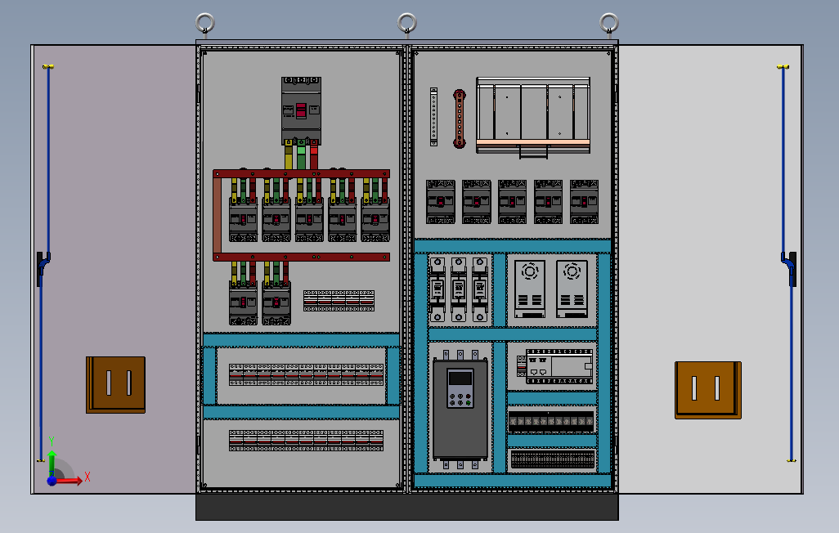Select the left lifting eye bolt on cabinet top

tap(205, 25)
